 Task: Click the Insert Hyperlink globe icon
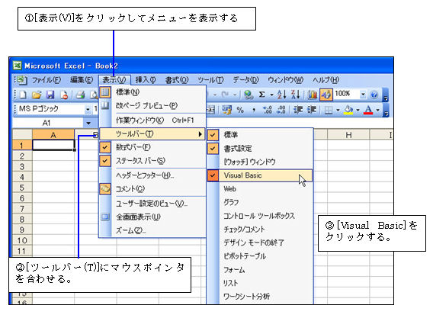tap(249, 95)
